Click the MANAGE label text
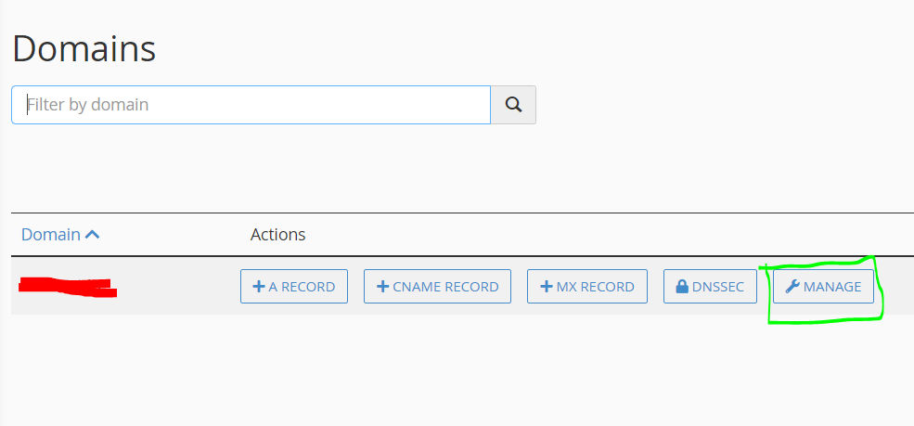 [x=831, y=287]
